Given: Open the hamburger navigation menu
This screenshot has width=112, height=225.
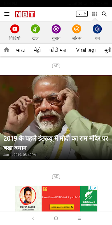Looking at the screenshot, I should tap(7, 14).
